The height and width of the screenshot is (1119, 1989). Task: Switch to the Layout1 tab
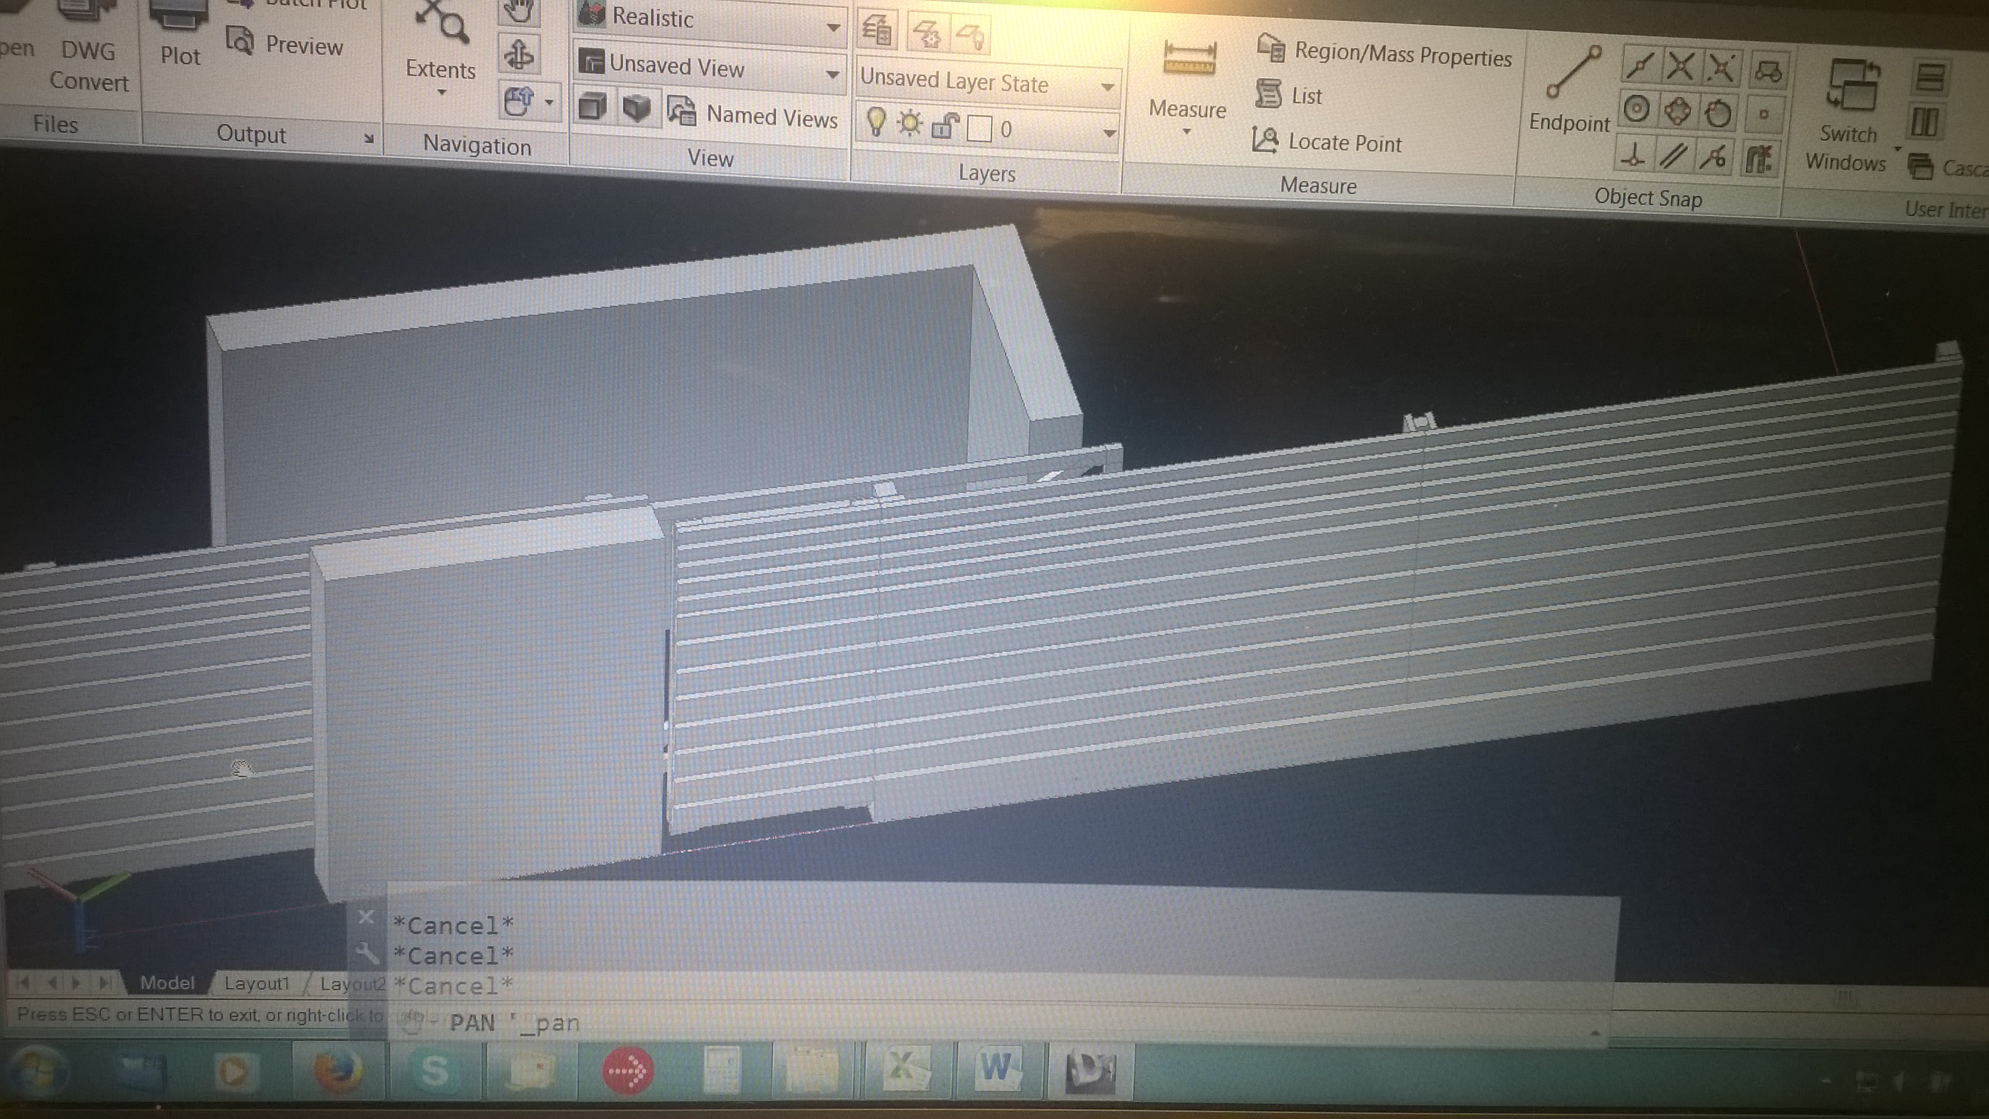click(256, 984)
